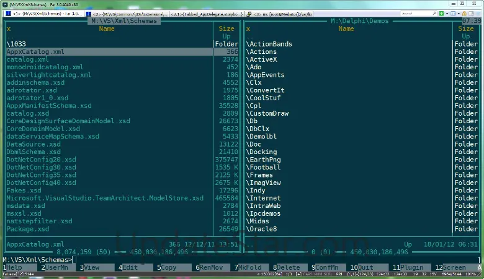Click the 11Plugin key bar button
Viewport: 484px width, 279px height.
(x=408, y=267)
